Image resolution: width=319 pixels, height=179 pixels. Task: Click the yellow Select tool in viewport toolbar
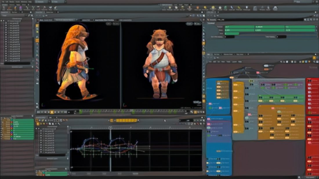(x=37, y=25)
